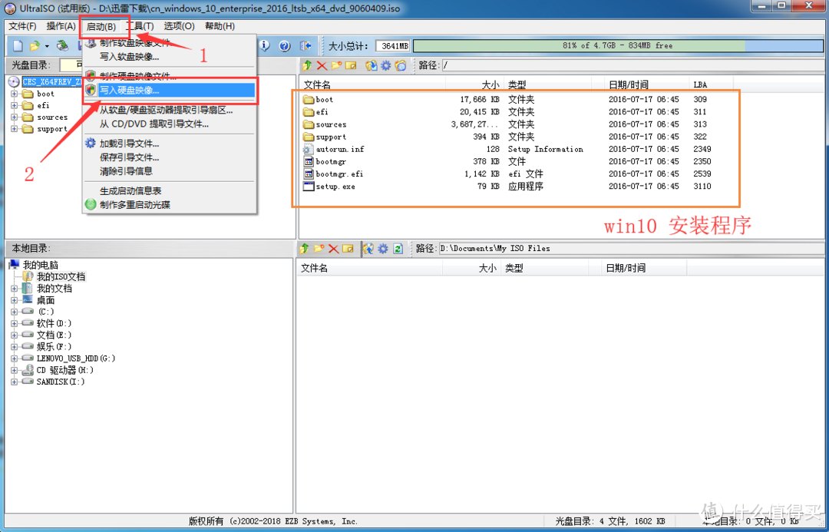Screen dimensions: 829x532
Task: Open the dropdown arrow beside the Open icon
Action: coord(47,47)
